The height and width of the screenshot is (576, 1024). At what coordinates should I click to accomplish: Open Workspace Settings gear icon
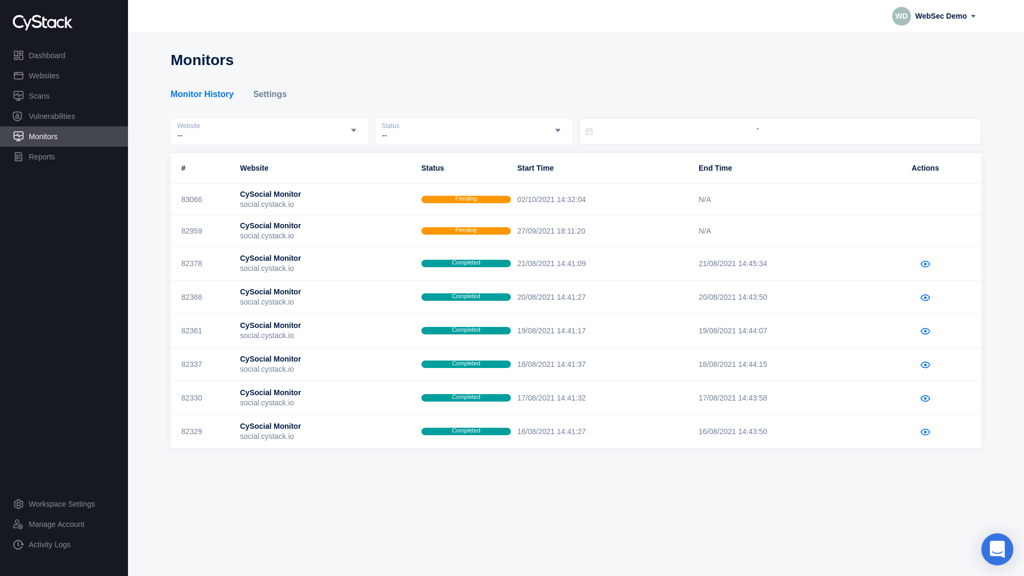click(19, 504)
